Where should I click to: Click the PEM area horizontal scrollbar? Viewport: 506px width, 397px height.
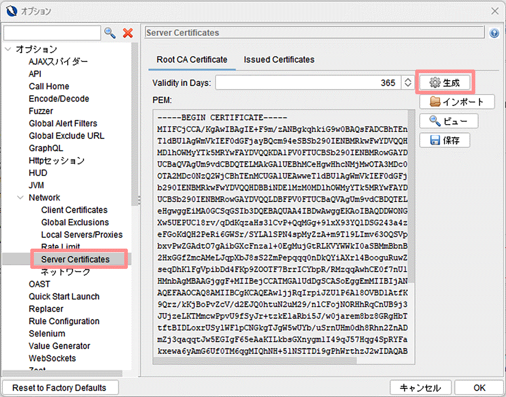(255, 360)
